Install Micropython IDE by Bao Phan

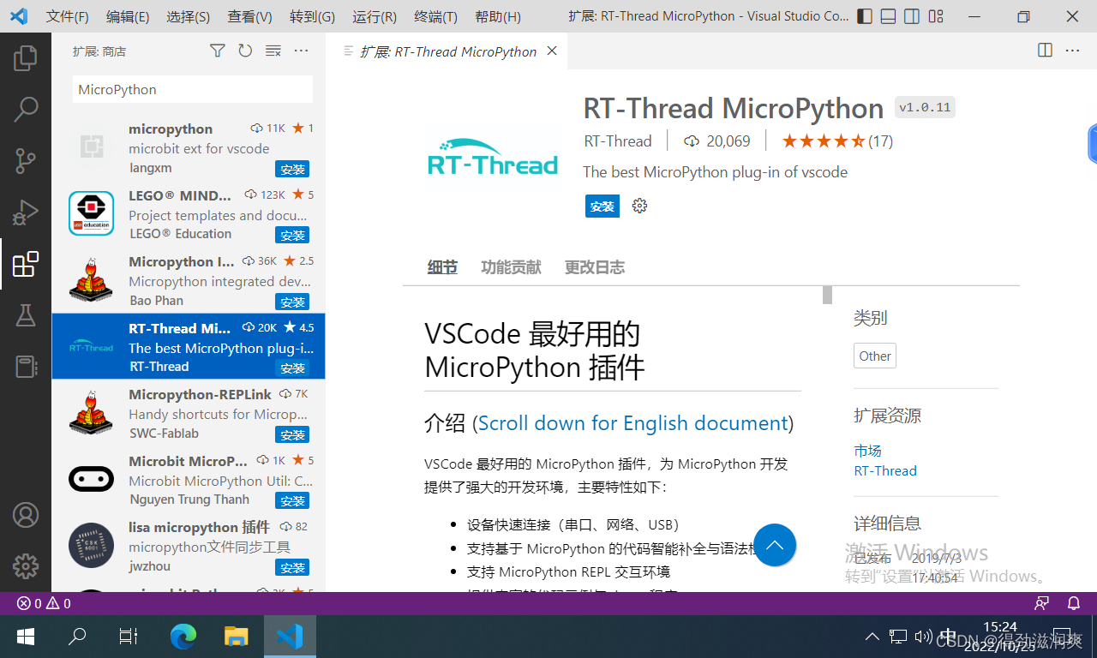pos(292,302)
